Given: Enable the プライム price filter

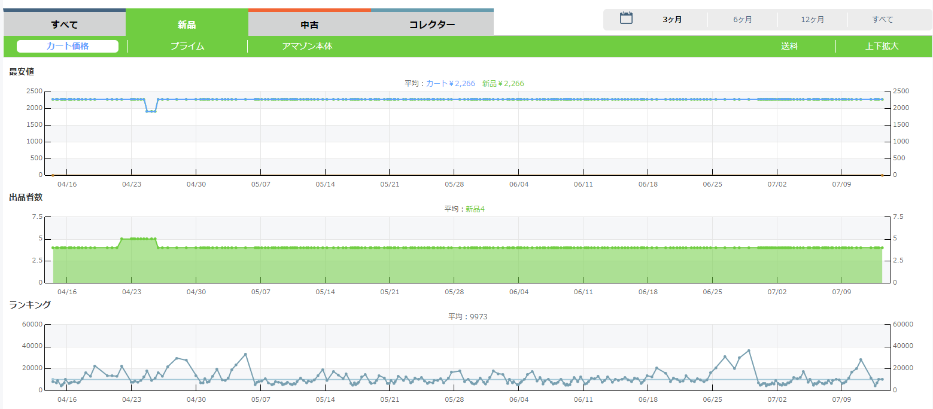Looking at the screenshot, I should (x=187, y=46).
